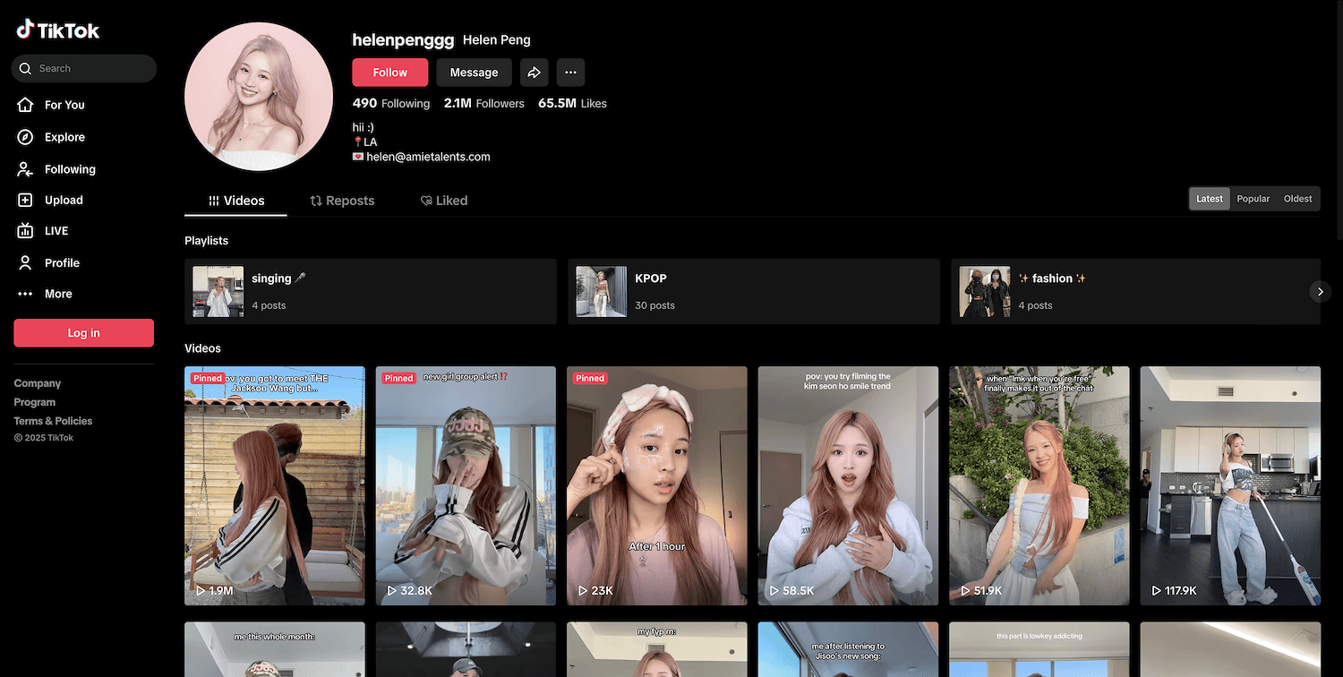Expand the More menu in sidebar
1343x677 pixels.
(26, 294)
